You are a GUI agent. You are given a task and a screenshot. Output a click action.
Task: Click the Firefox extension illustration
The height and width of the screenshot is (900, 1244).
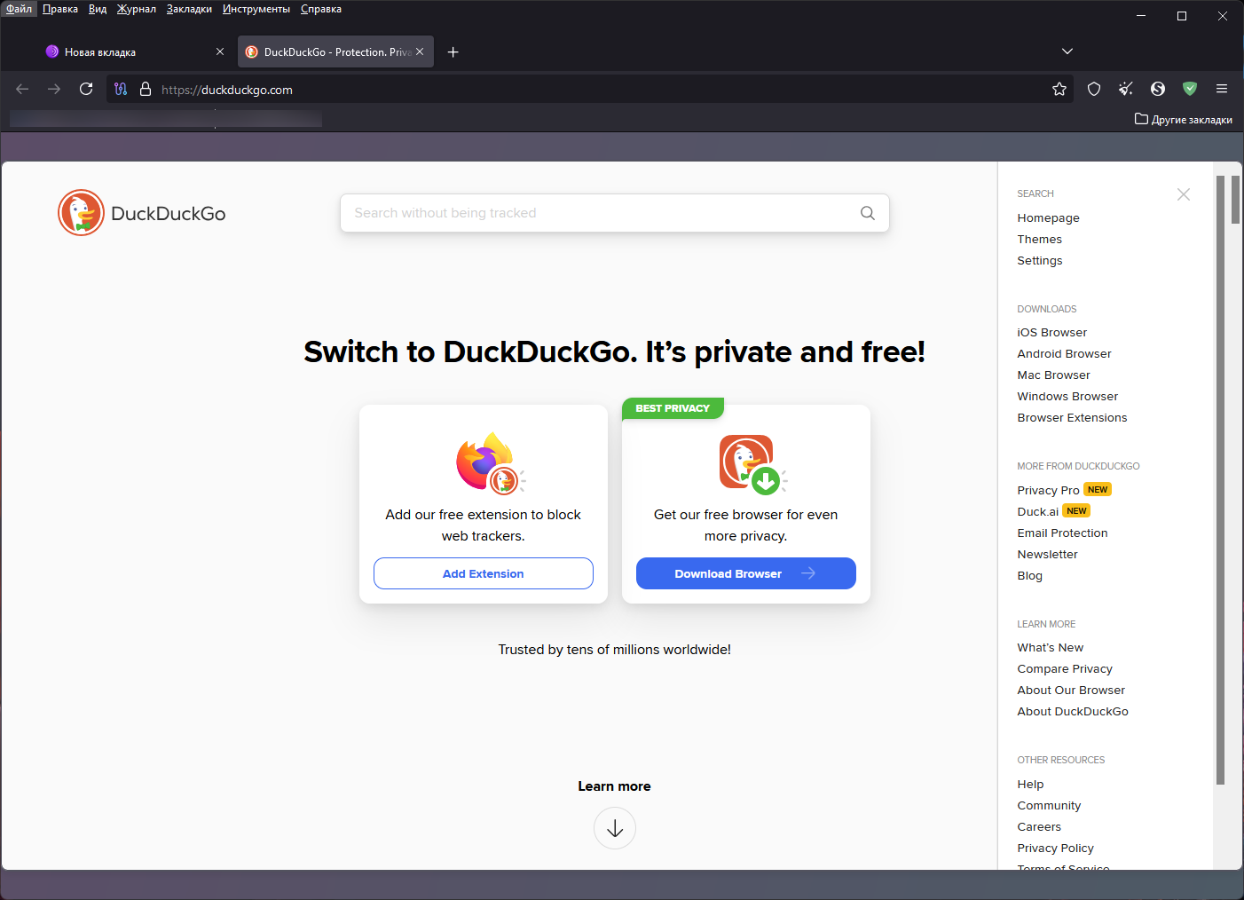click(x=489, y=462)
